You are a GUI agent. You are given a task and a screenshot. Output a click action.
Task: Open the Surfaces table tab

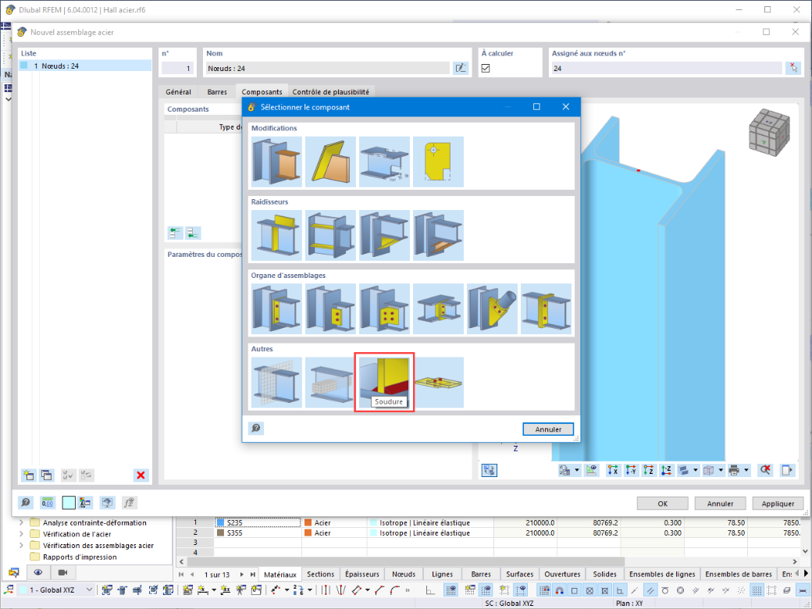tap(519, 574)
